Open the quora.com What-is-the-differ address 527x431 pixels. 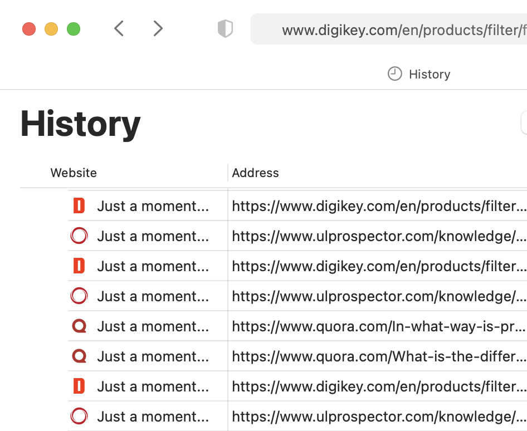pos(379,356)
